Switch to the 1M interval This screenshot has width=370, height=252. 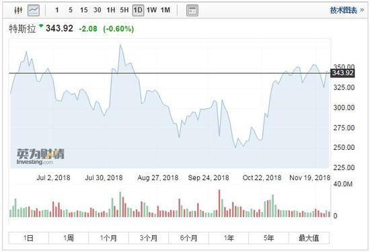tap(165, 10)
